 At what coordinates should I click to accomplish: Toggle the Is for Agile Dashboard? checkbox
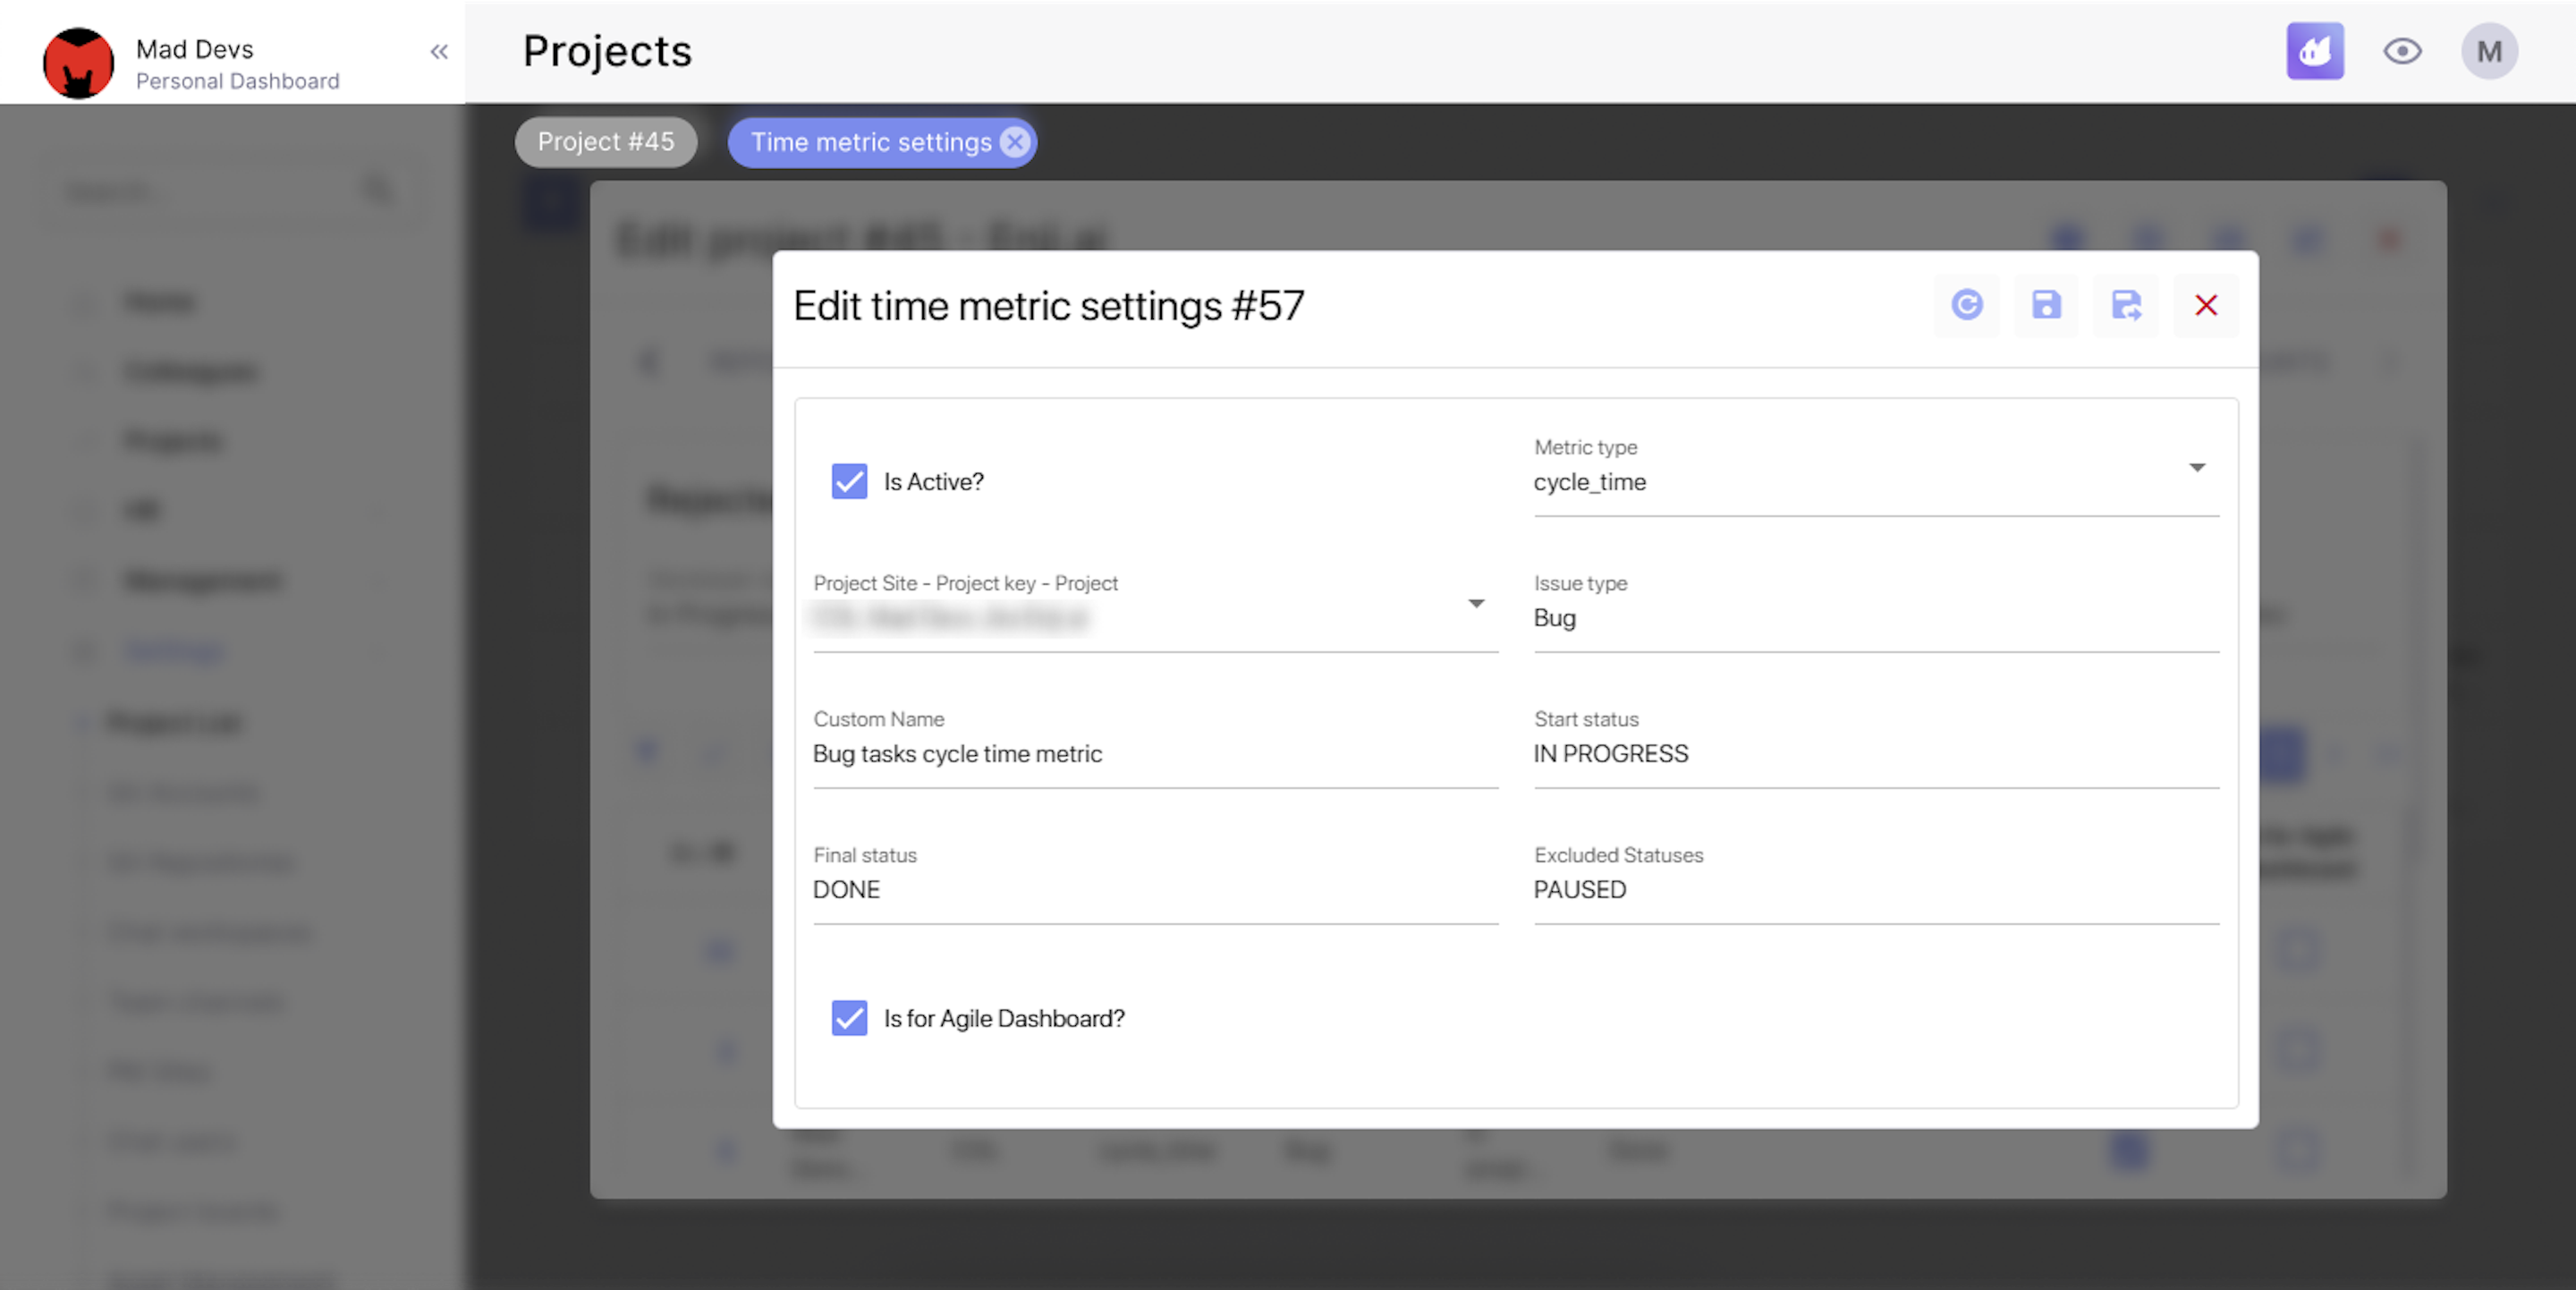click(849, 1018)
